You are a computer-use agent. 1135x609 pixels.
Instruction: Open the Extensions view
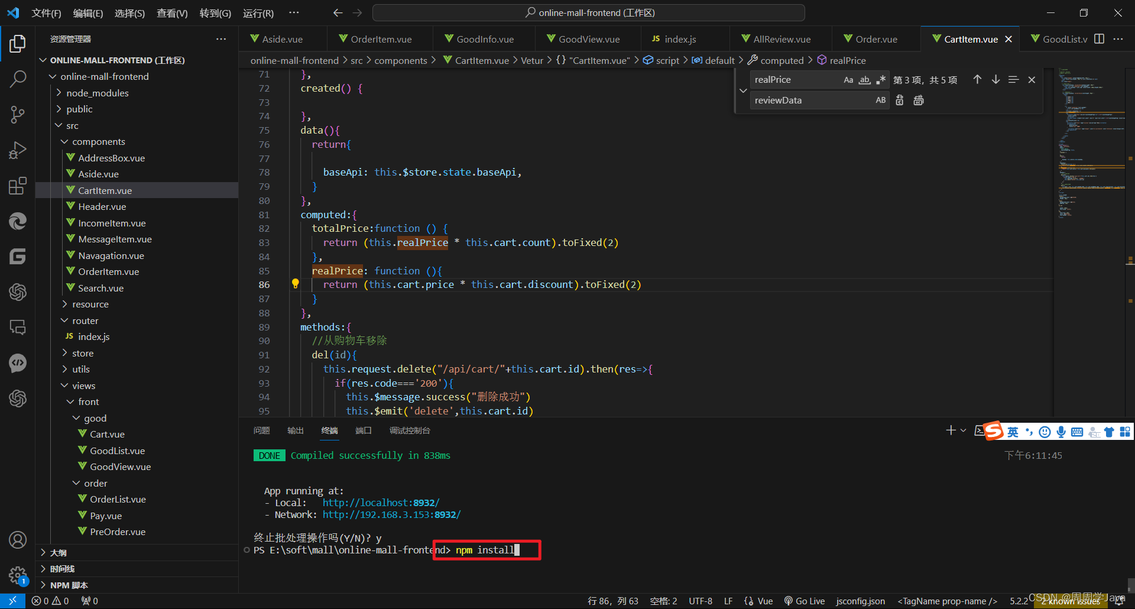18,186
